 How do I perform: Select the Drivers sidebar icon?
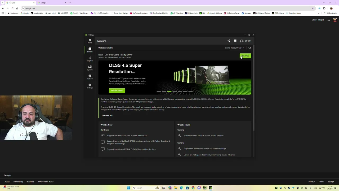(90, 50)
